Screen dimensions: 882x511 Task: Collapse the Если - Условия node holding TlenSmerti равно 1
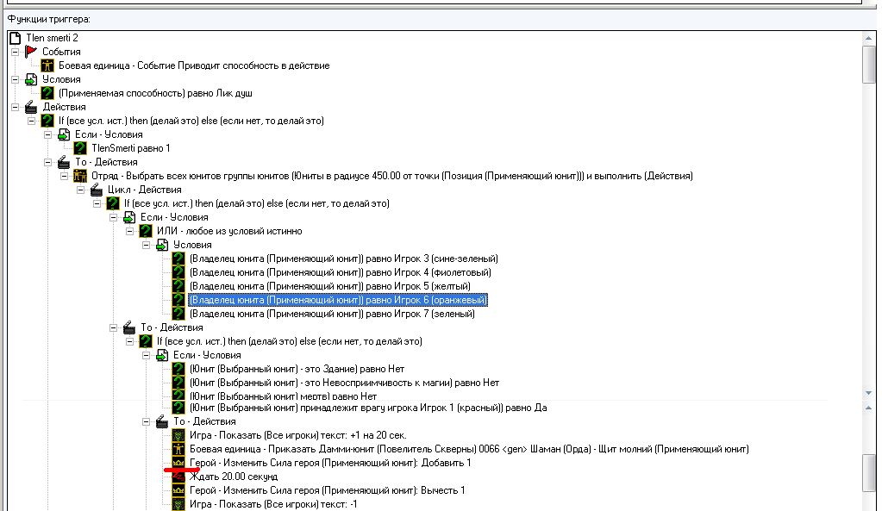click(47, 134)
